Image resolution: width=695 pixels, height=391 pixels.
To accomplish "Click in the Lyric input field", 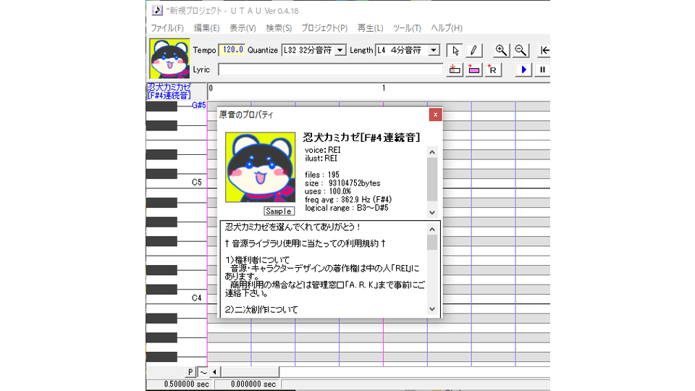I will tap(330, 70).
